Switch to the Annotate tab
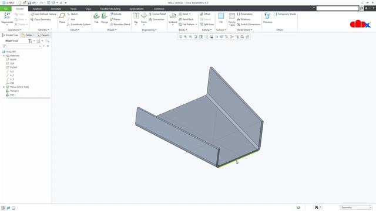The image size is (376, 211). point(56,9)
